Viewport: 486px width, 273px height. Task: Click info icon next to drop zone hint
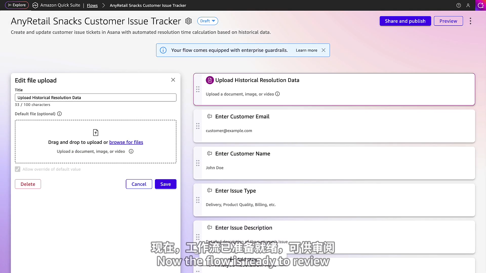(131, 151)
